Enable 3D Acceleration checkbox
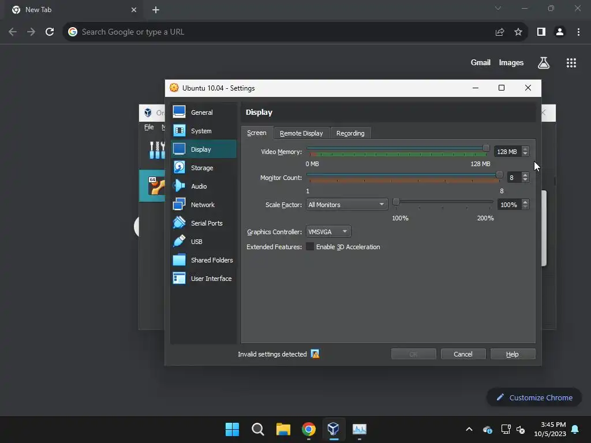This screenshot has height=443, width=591. tap(310, 247)
